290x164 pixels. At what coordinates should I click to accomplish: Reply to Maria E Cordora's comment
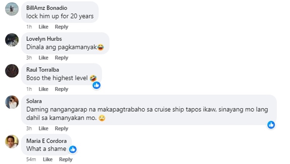coord(66,159)
